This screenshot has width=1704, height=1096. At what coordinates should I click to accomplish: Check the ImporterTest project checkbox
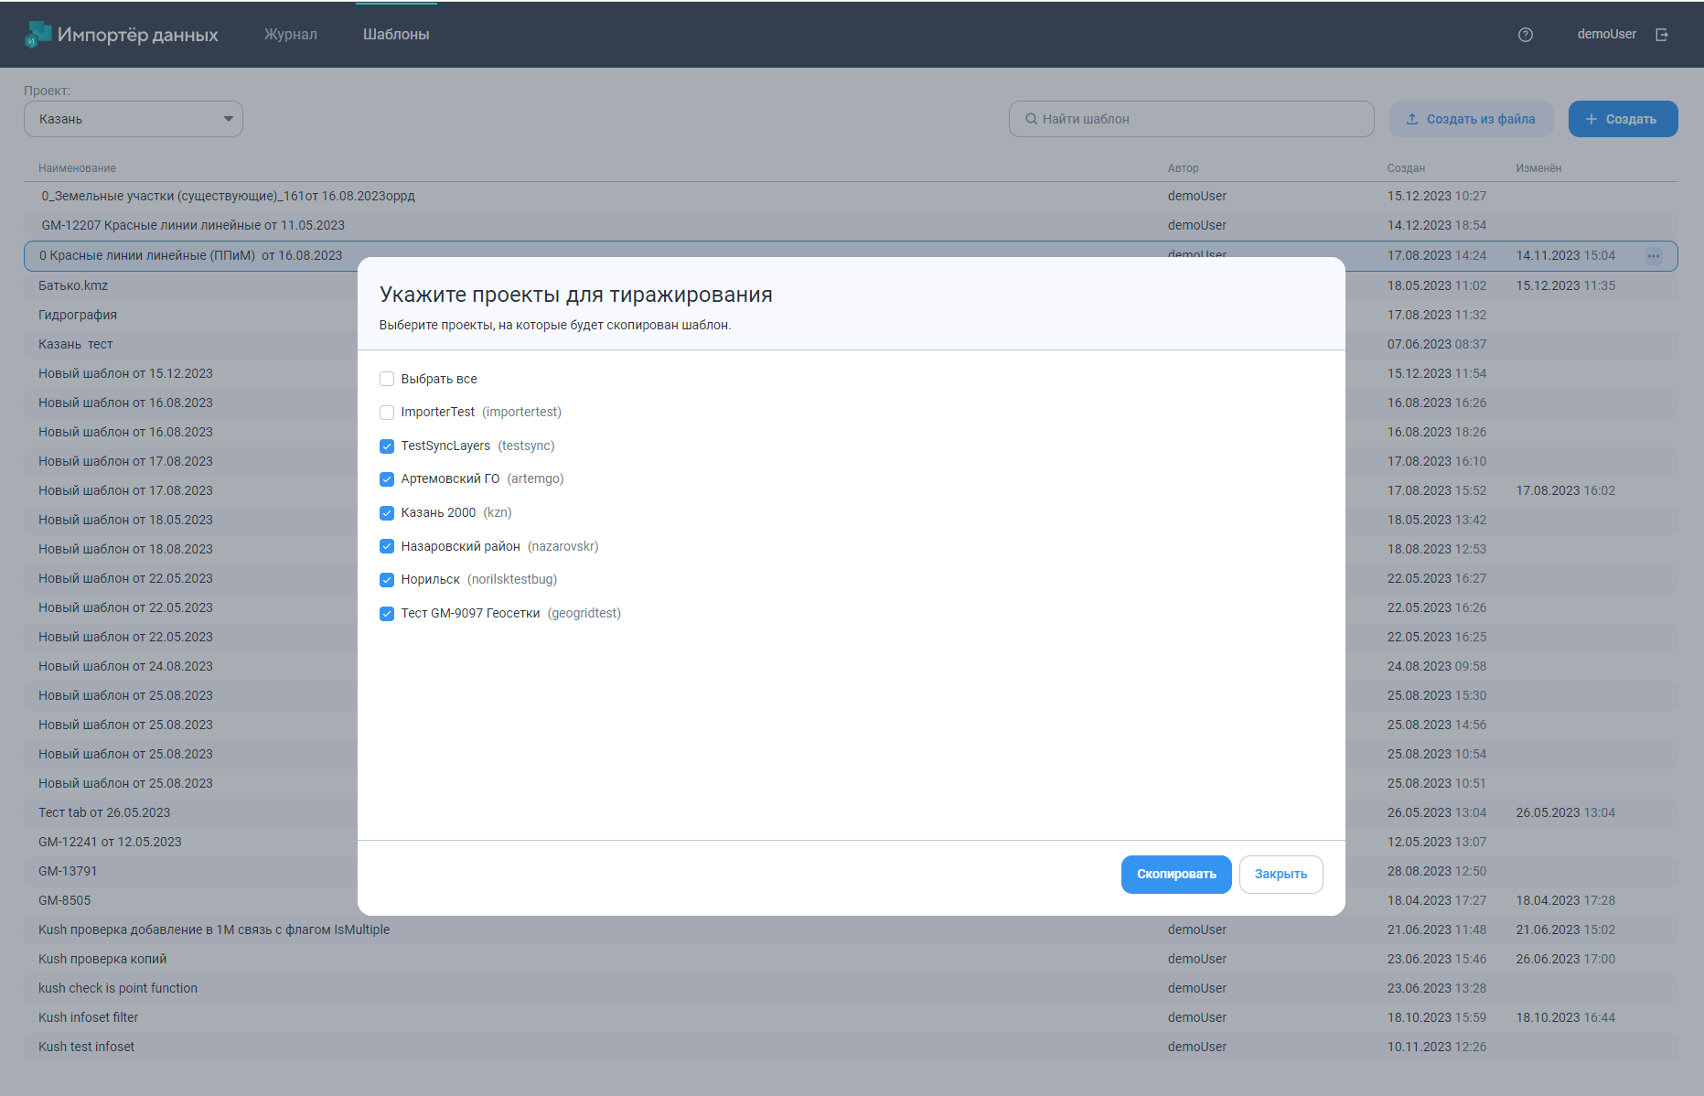(x=387, y=413)
